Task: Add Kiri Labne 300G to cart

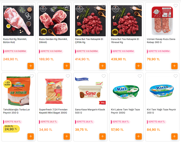Action: 139,136
